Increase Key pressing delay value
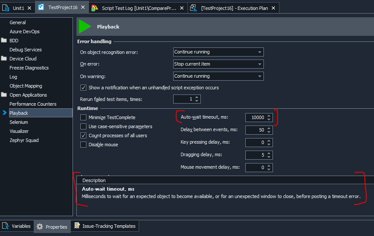 [x=269, y=140]
